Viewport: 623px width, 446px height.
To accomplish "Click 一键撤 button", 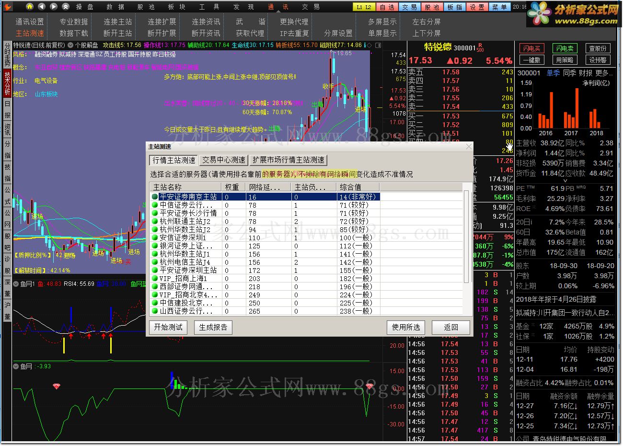I will (531, 60).
